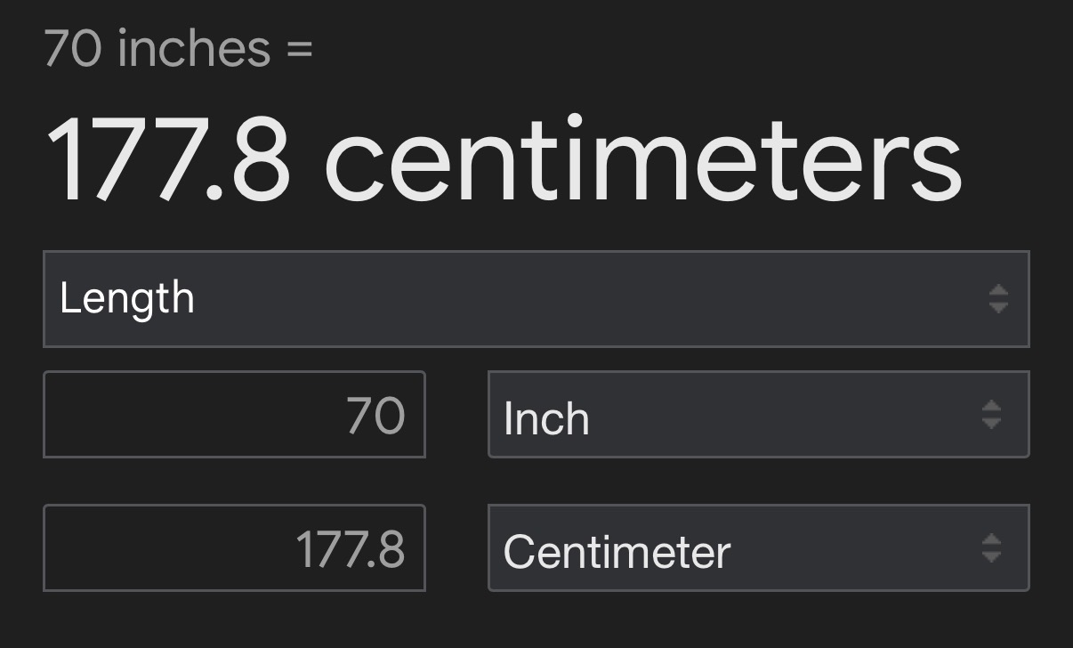The image size is (1073, 648).
Task: Click the up arrowhead in the Inch selector
Action: (991, 406)
